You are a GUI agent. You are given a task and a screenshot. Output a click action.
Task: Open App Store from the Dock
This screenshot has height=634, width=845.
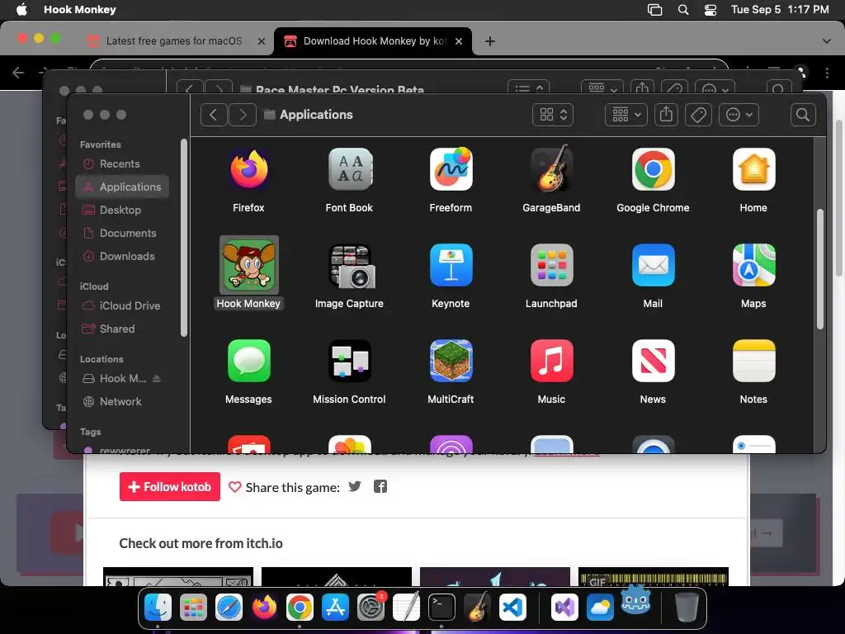(x=335, y=608)
